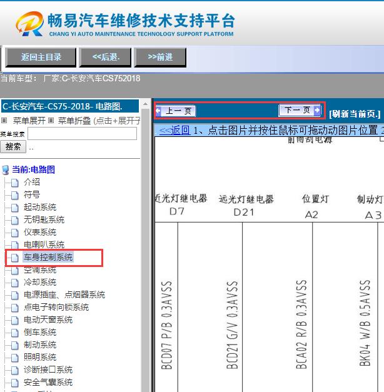Open the 诊断接口系统 tree item
The image size is (384, 392).
pyautogui.click(x=48, y=369)
